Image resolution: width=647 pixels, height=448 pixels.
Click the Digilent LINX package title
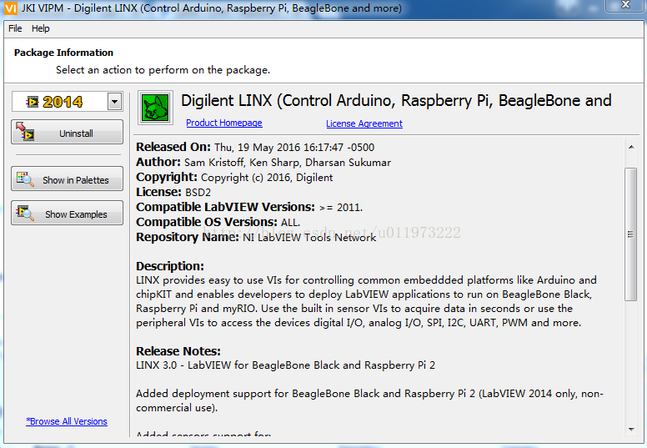pyautogui.click(x=396, y=101)
